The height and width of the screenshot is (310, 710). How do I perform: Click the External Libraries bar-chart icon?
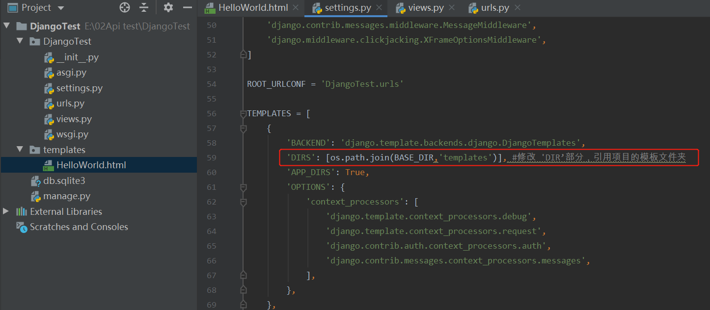tap(21, 212)
